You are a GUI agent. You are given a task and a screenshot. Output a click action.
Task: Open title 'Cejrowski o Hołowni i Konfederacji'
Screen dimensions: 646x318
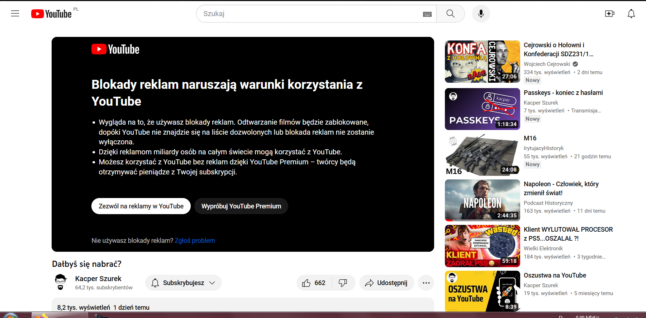tap(559, 49)
